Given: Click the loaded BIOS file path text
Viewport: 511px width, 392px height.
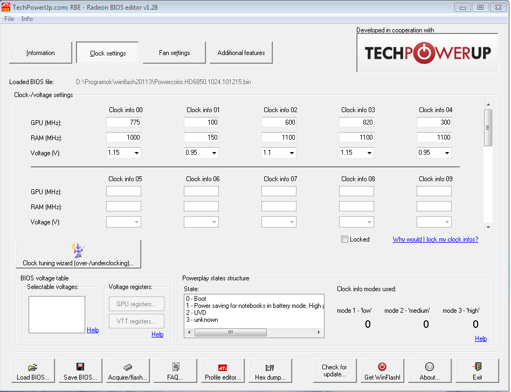Looking at the screenshot, I should [163, 82].
